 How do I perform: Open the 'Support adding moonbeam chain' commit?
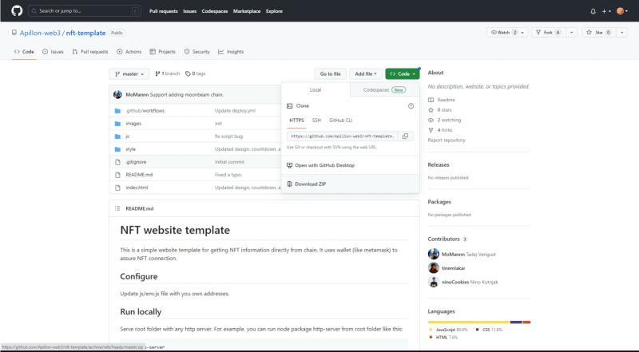tap(186, 94)
